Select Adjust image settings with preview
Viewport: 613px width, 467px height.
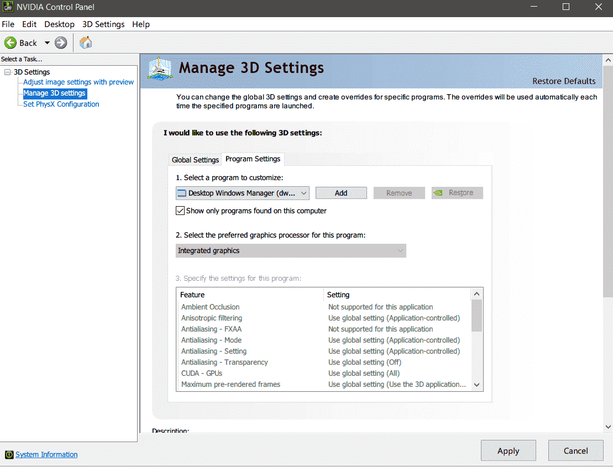click(78, 82)
